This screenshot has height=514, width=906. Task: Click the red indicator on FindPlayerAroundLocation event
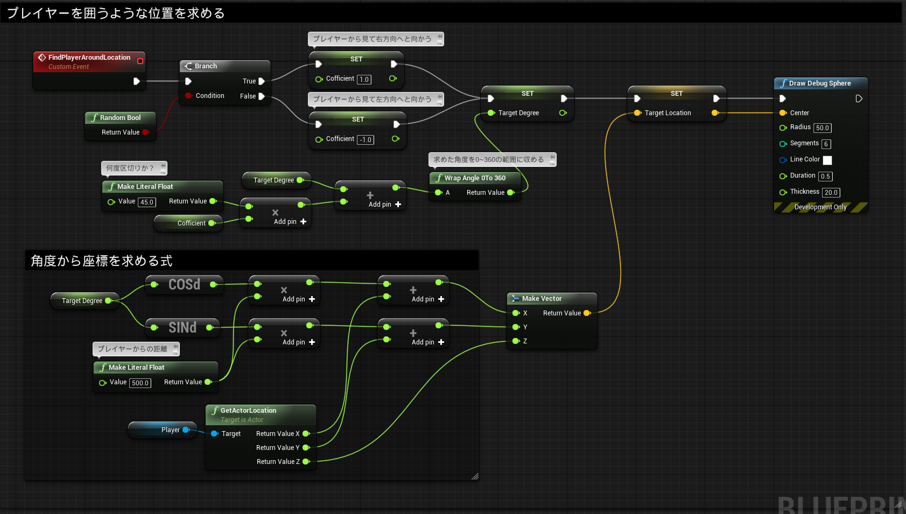(141, 61)
